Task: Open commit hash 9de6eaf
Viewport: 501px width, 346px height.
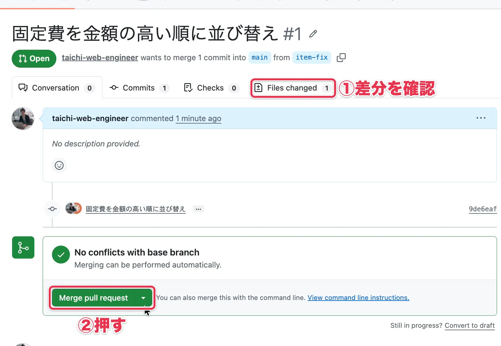Action: point(482,209)
